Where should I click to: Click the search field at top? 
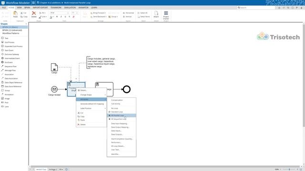tap(256, 8)
